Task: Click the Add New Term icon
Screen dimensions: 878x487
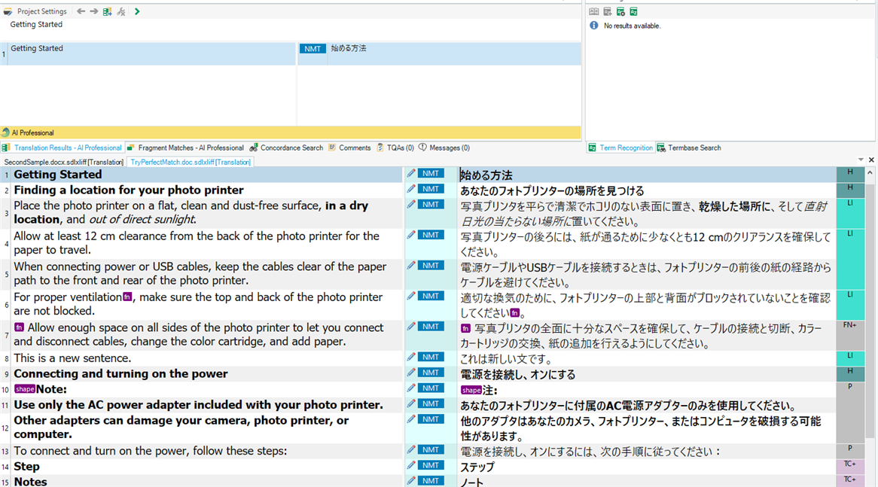Action: pos(608,11)
